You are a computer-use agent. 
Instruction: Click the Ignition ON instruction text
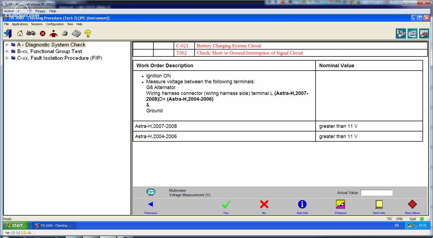coord(158,76)
